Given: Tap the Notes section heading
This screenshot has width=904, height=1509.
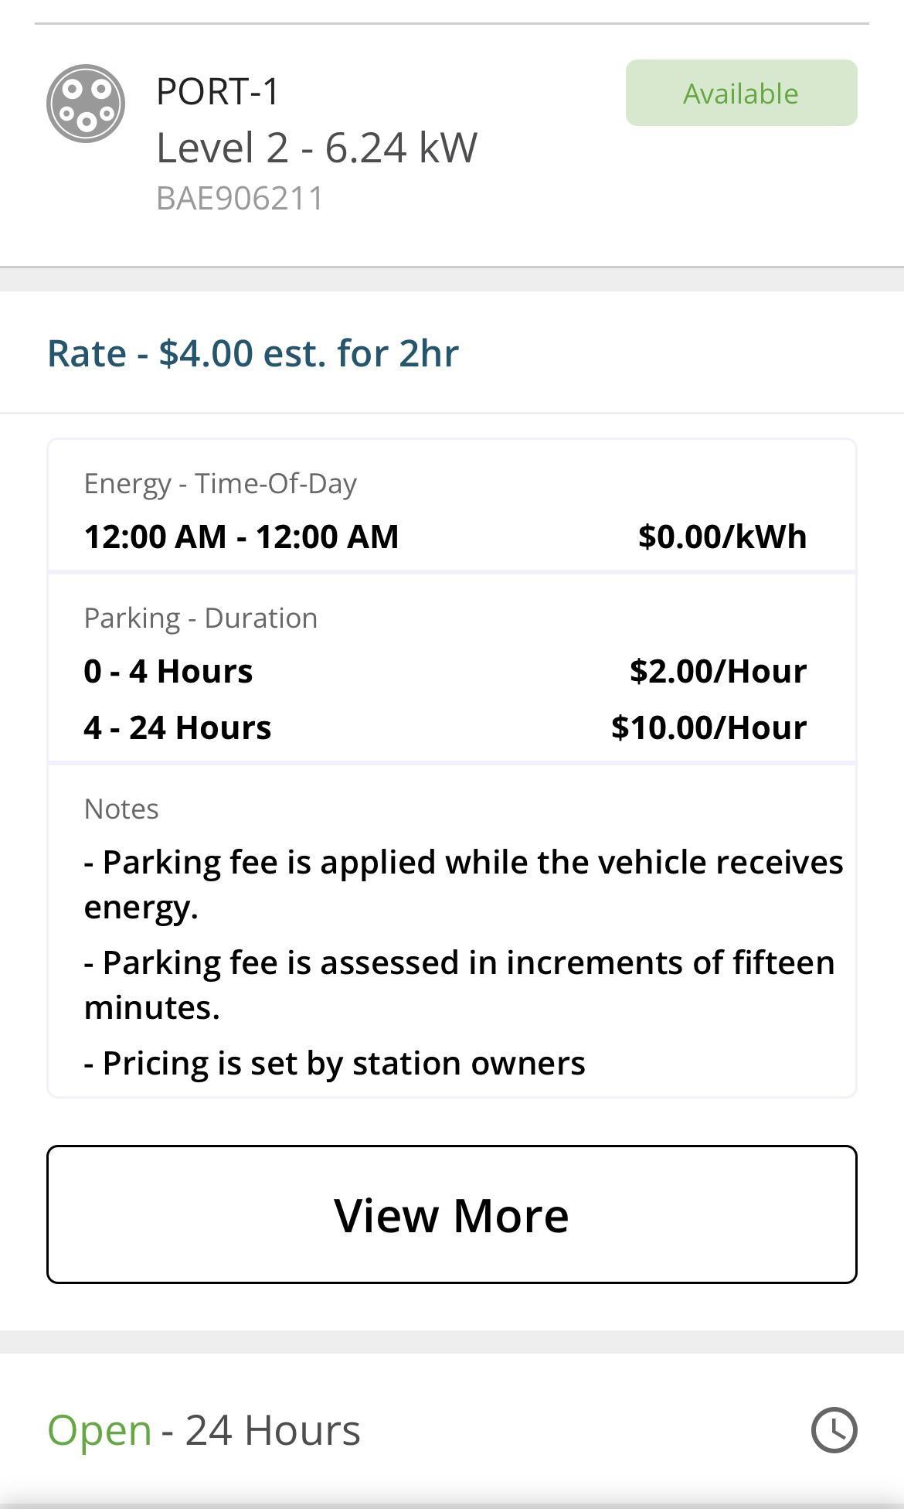Looking at the screenshot, I should click(x=121, y=809).
